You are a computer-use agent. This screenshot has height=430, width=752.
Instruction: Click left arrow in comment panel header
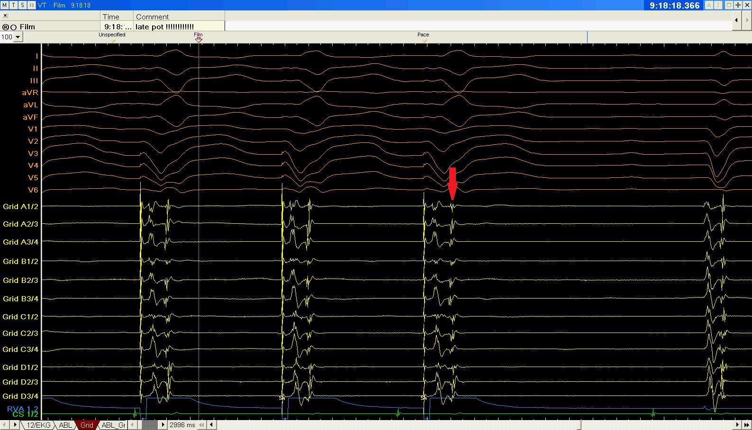coord(736,20)
